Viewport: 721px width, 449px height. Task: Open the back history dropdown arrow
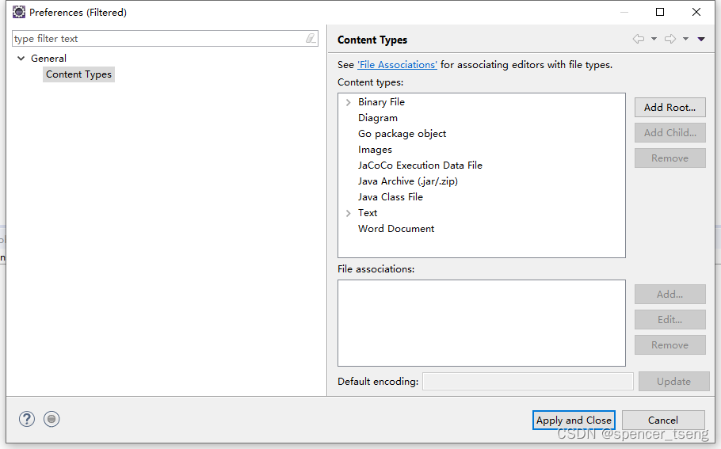(x=654, y=39)
